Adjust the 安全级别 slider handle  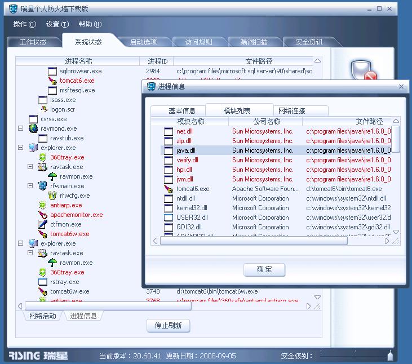pos(390,355)
